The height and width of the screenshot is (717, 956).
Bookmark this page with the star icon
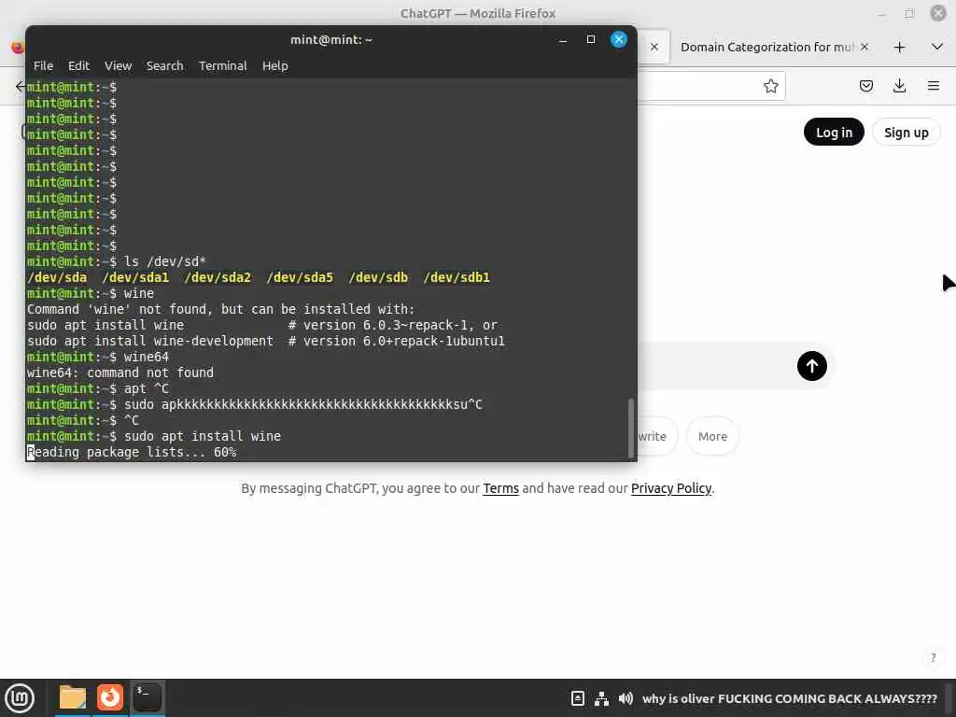pos(770,86)
